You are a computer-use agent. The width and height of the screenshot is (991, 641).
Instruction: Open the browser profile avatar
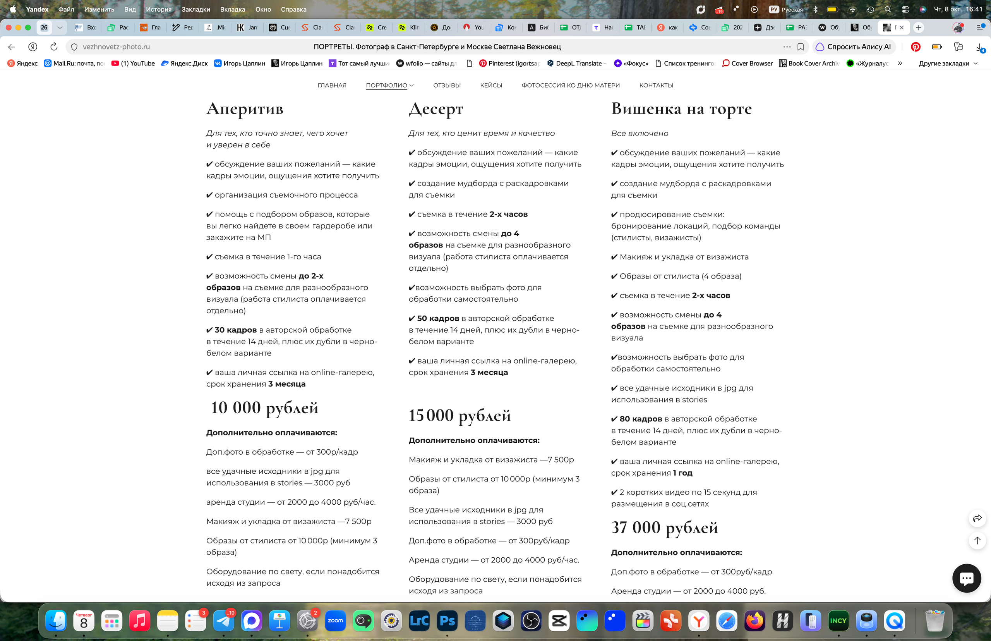tap(958, 27)
